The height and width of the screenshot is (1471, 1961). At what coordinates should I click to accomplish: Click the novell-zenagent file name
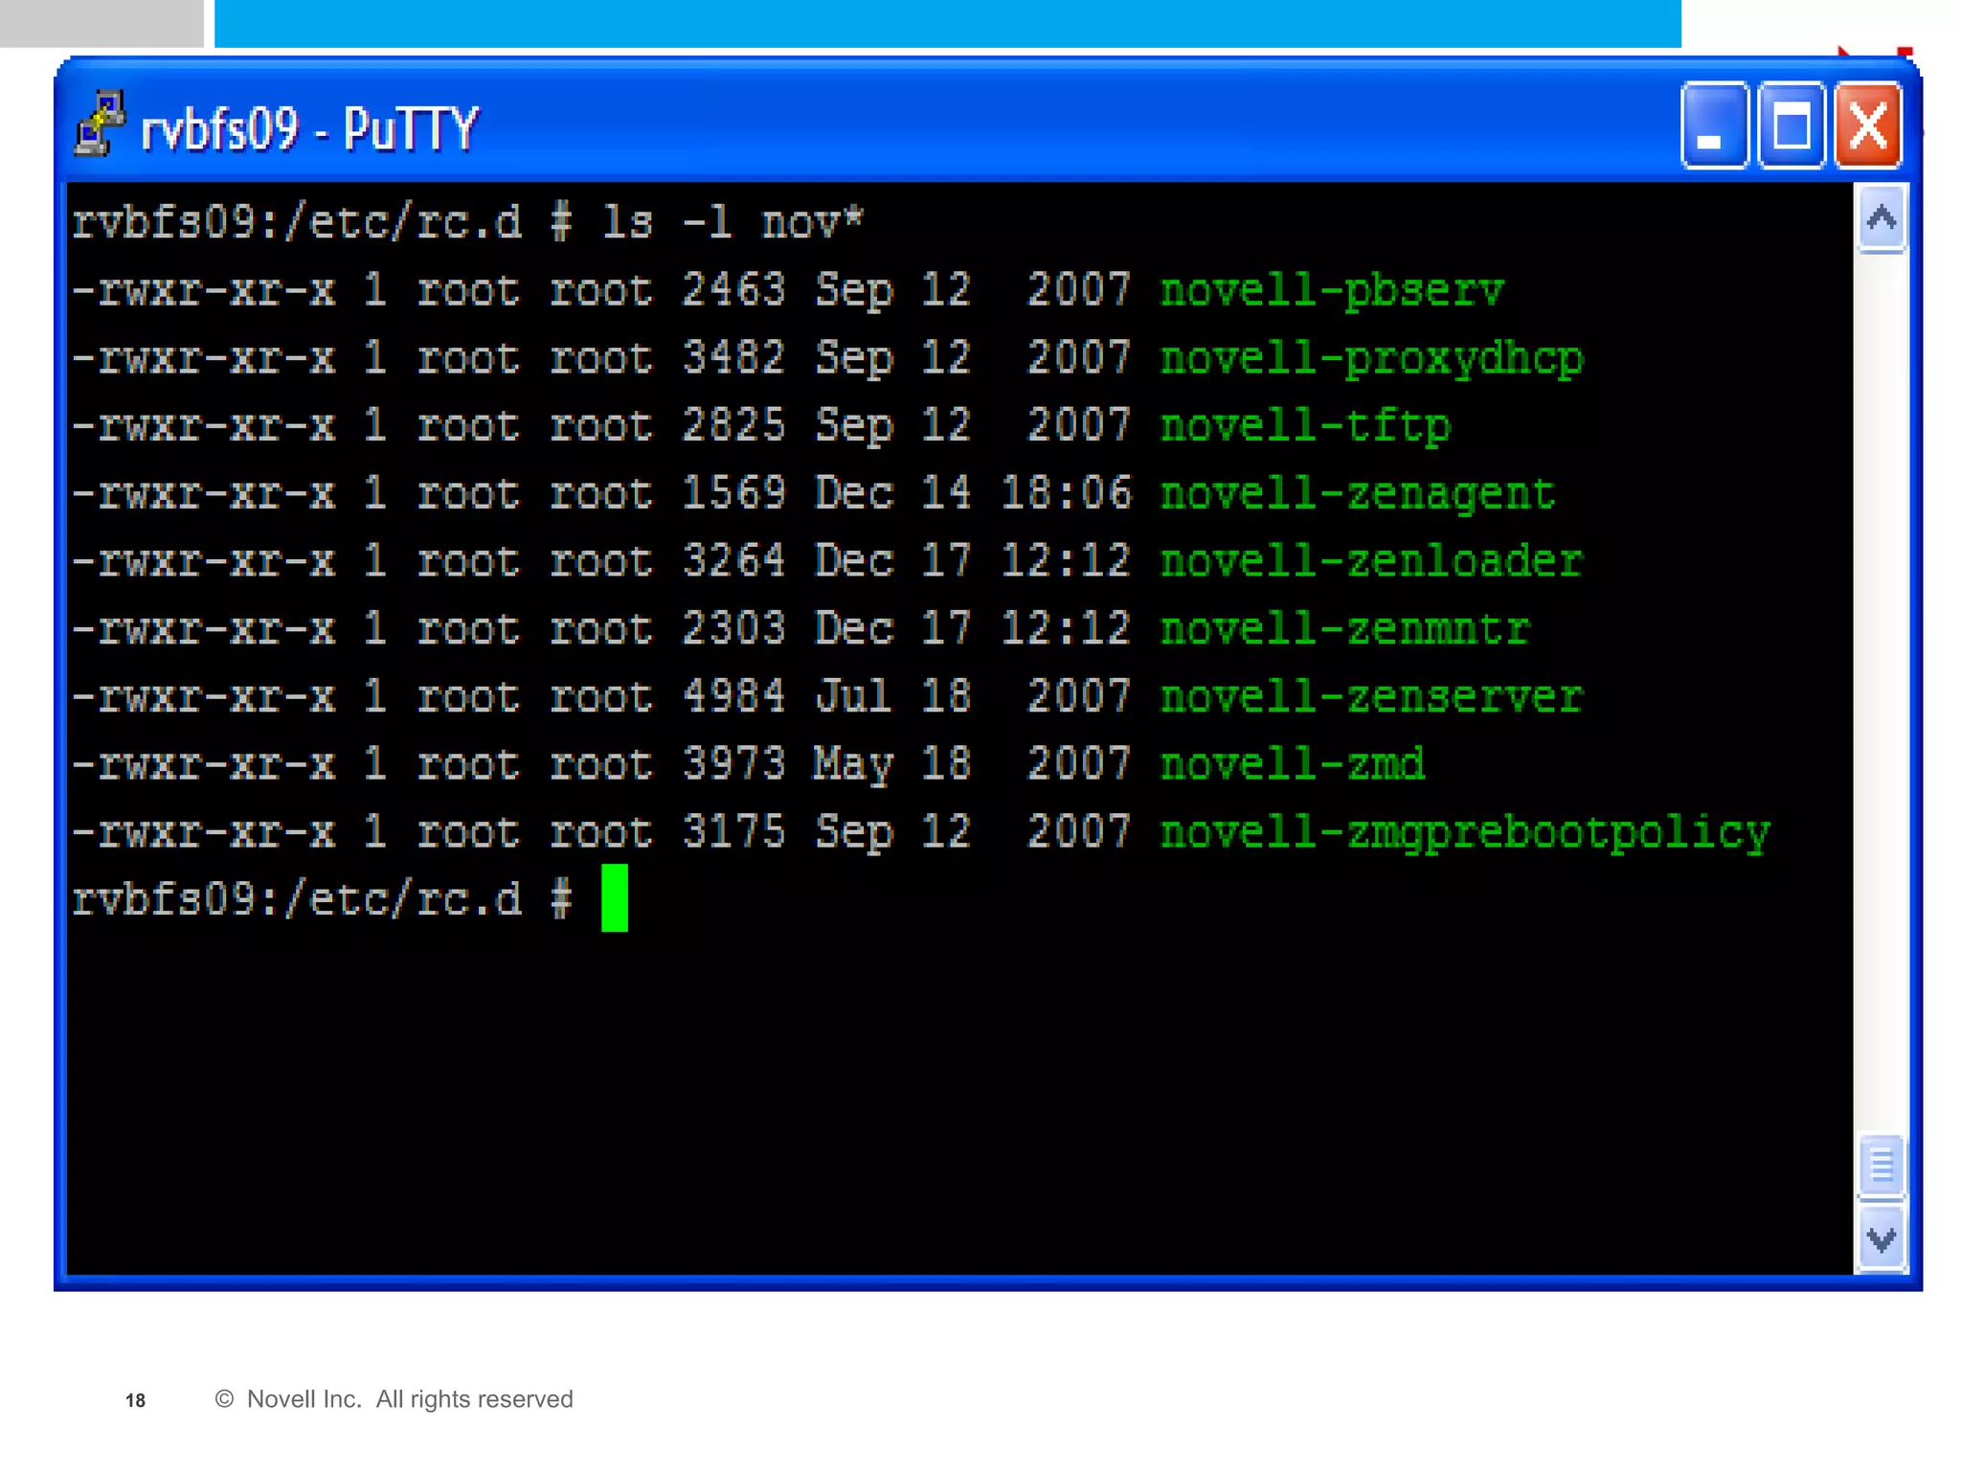click(1358, 494)
